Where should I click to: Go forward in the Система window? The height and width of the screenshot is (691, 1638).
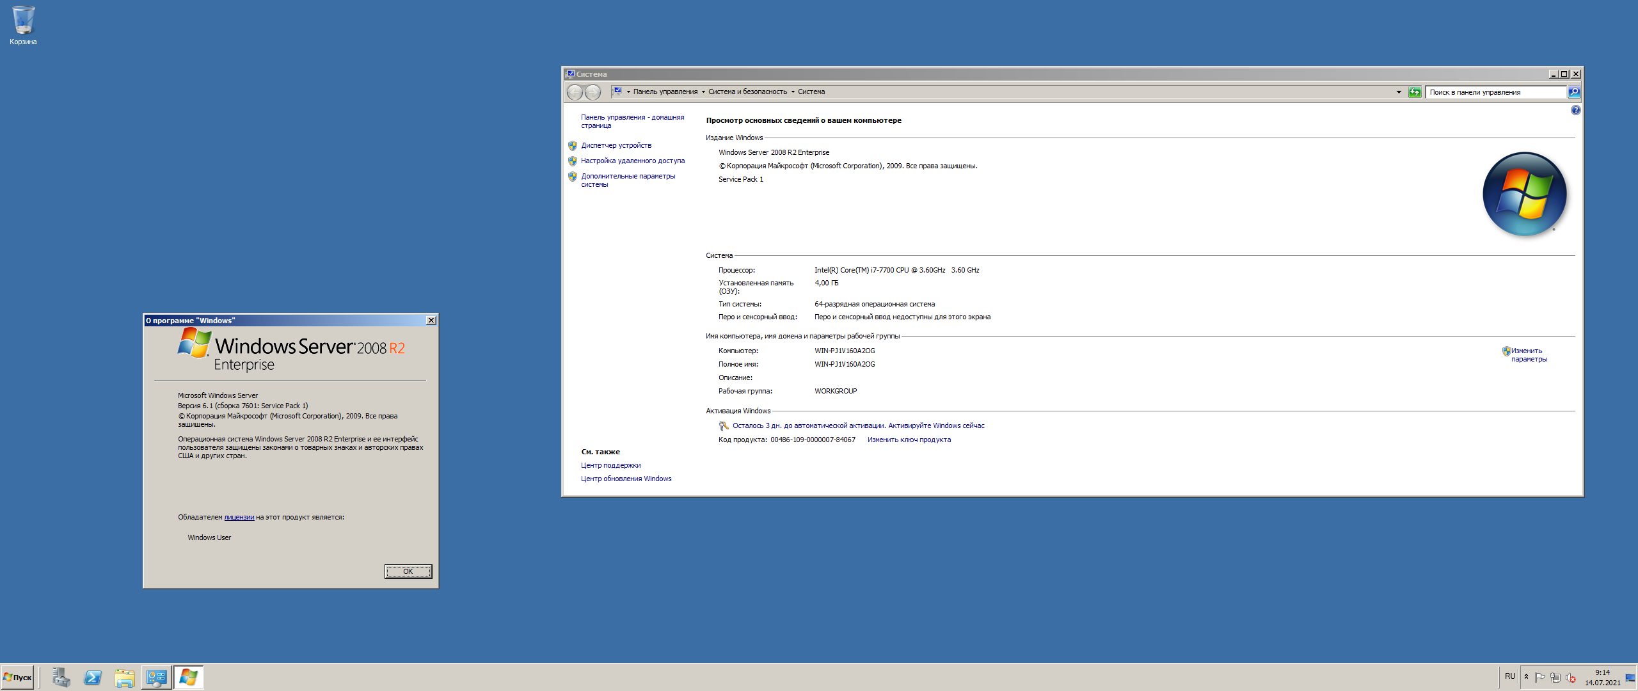coord(593,92)
